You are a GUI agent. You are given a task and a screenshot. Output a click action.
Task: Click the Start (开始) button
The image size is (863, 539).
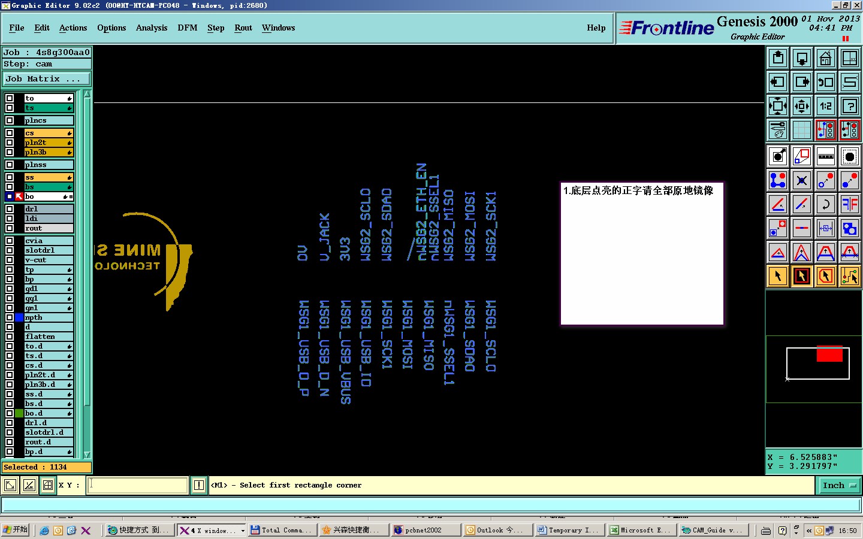tap(16, 530)
